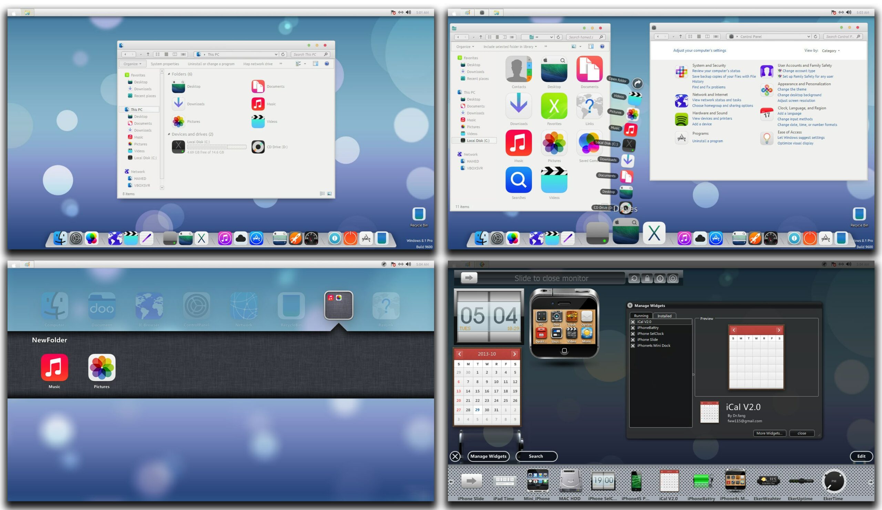Select the Running tab in Manage Widgets
Viewport: 882px width, 510px height.
point(641,316)
